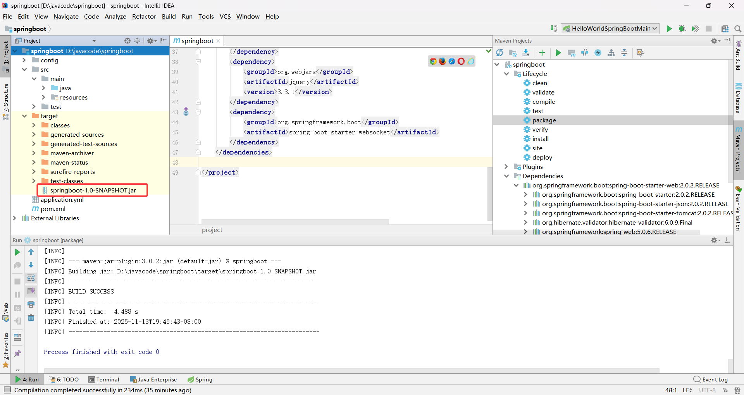Collapse Lifecycle node in Maven Projects
The width and height of the screenshot is (744, 395).
click(506, 74)
